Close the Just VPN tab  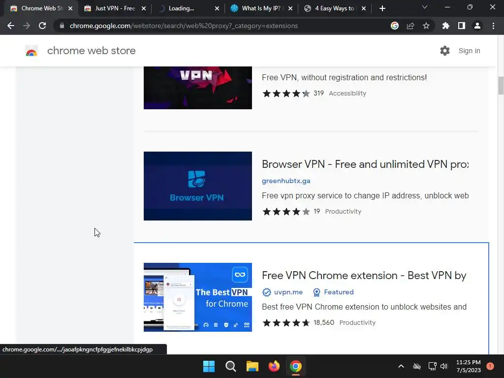click(144, 8)
